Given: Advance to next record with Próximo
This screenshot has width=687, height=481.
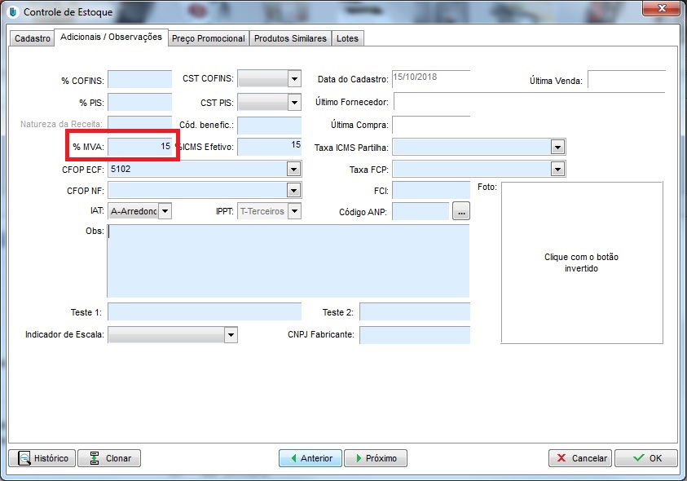Looking at the screenshot, I should click(375, 458).
